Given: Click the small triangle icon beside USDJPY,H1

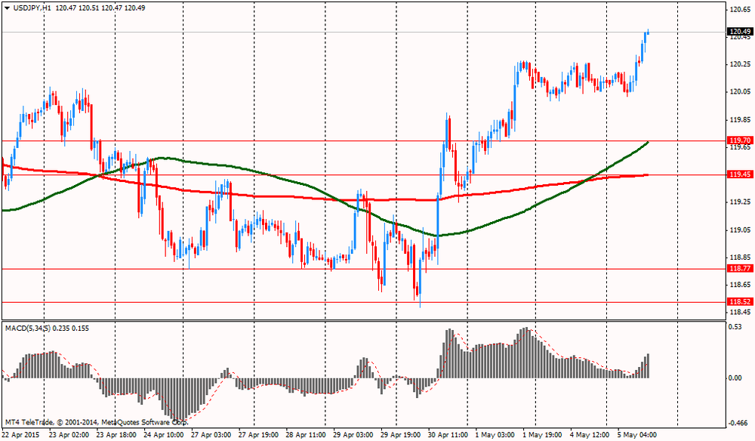Looking at the screenshot, I should click(x=6, y=8).
